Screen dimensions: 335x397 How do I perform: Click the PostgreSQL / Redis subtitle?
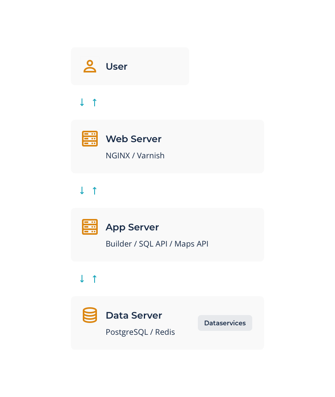point(140,332)
